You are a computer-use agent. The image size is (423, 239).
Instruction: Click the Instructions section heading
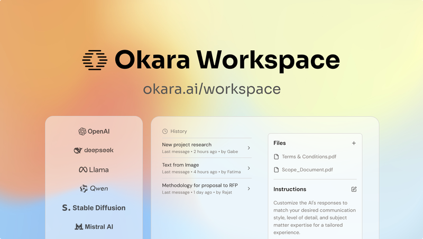coord(290,189)
